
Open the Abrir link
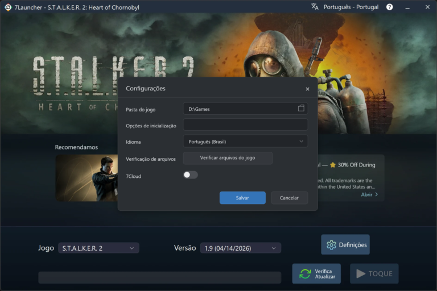[x=366, y=194]
